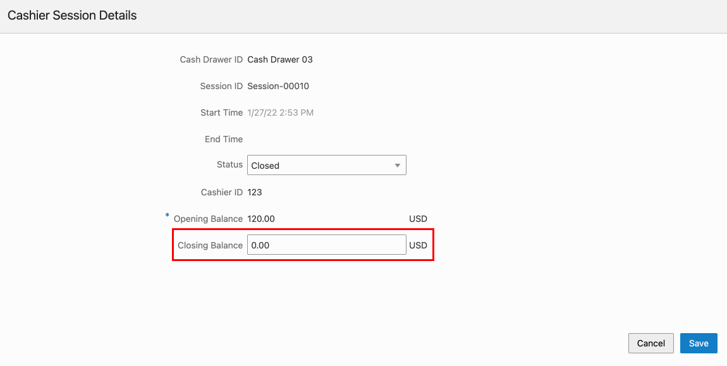The width and height of the screenshot is (727, 366).
Task: Click the Cash Drawer ID label
Action: pos(211,59)
